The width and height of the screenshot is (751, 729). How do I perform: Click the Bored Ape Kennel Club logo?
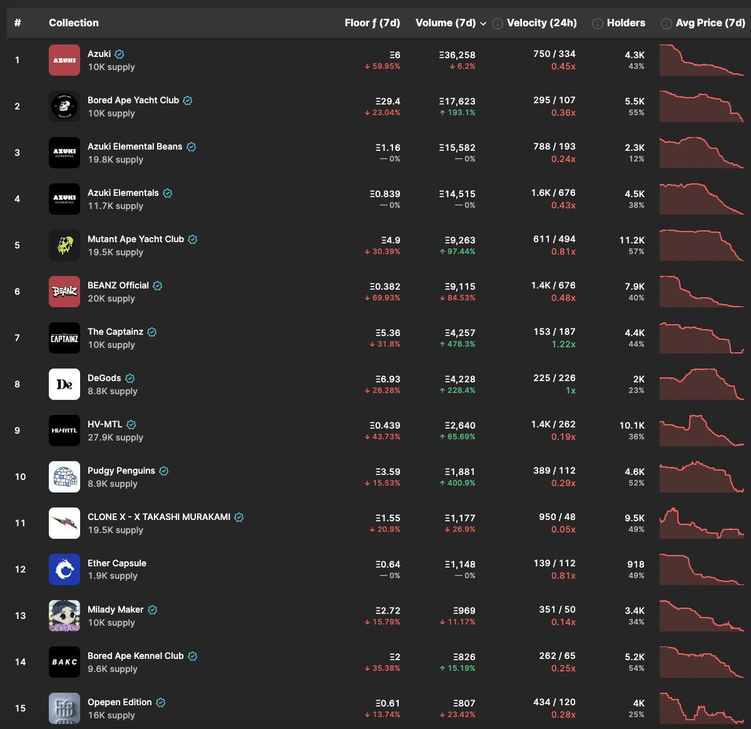[64, 662]
